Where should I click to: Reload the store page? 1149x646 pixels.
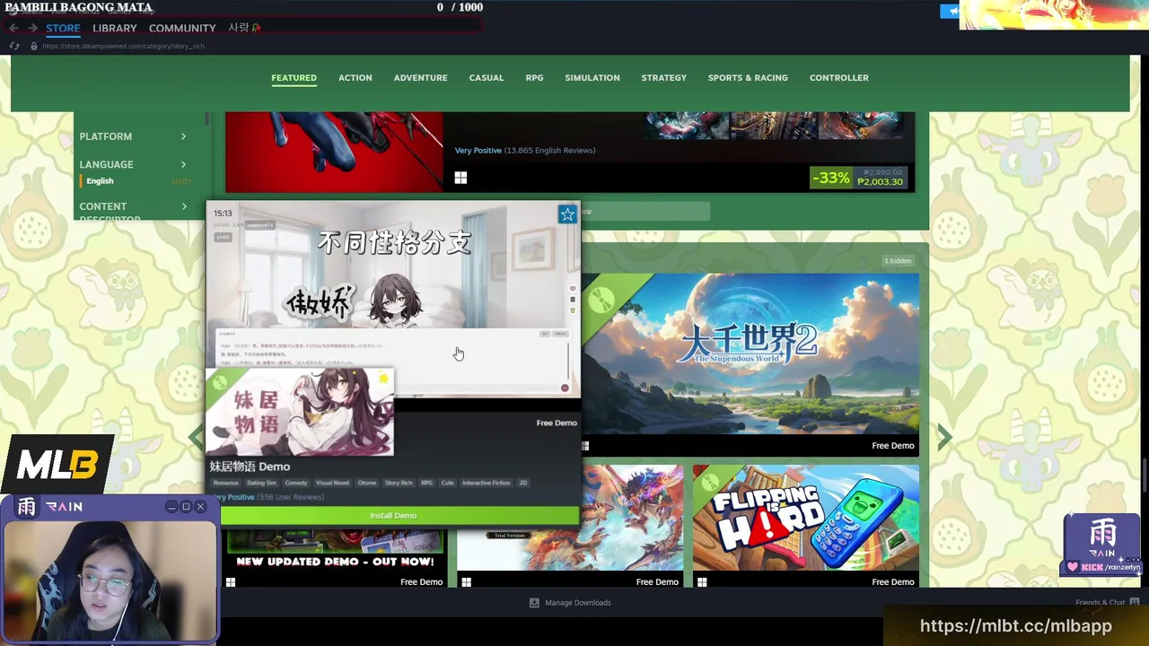pyautogui.click(x=13, y=46)
